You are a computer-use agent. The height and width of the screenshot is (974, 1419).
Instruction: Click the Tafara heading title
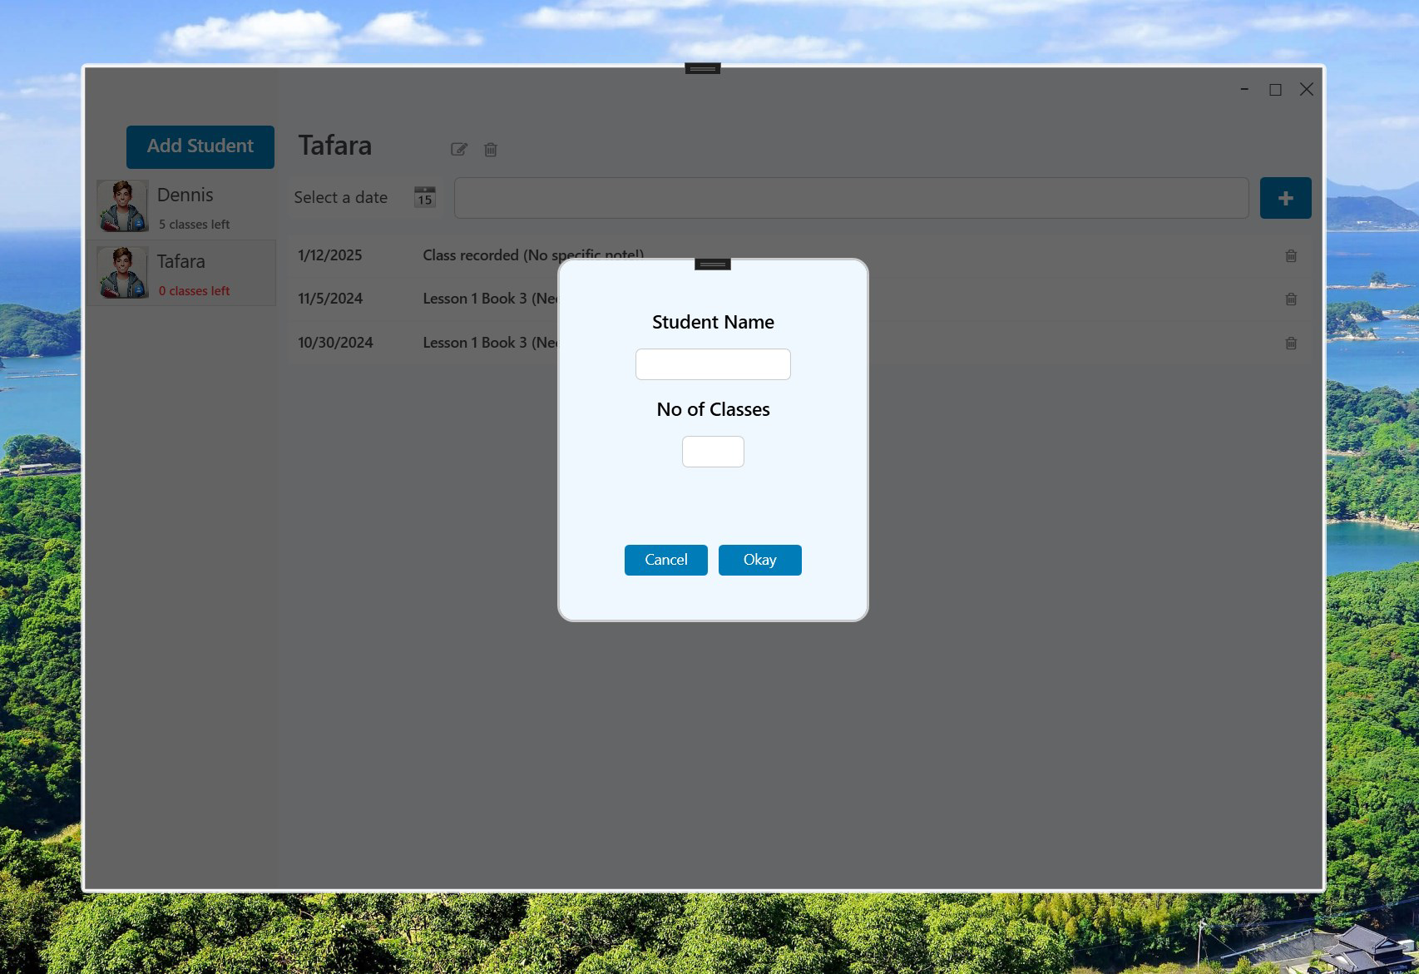(335, 146)
